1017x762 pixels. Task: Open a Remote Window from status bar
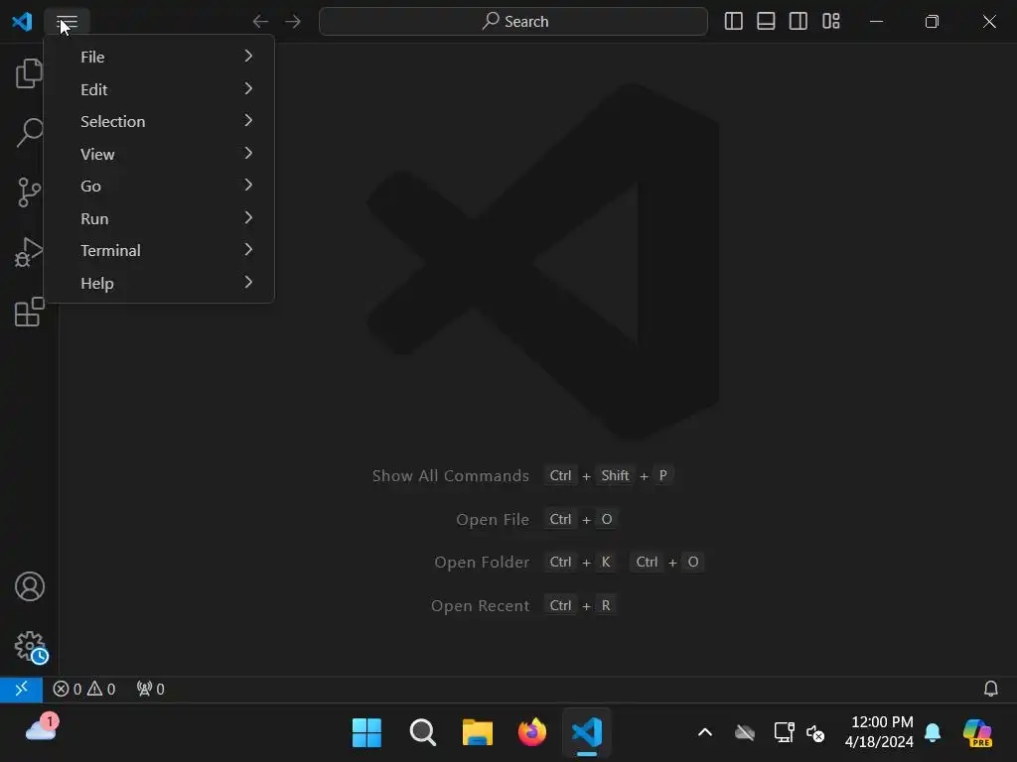[x=22, y=689]
